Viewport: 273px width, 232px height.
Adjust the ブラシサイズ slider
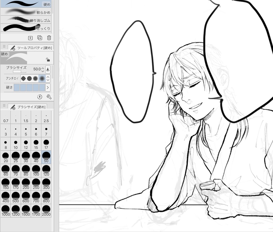pos(19,71)
